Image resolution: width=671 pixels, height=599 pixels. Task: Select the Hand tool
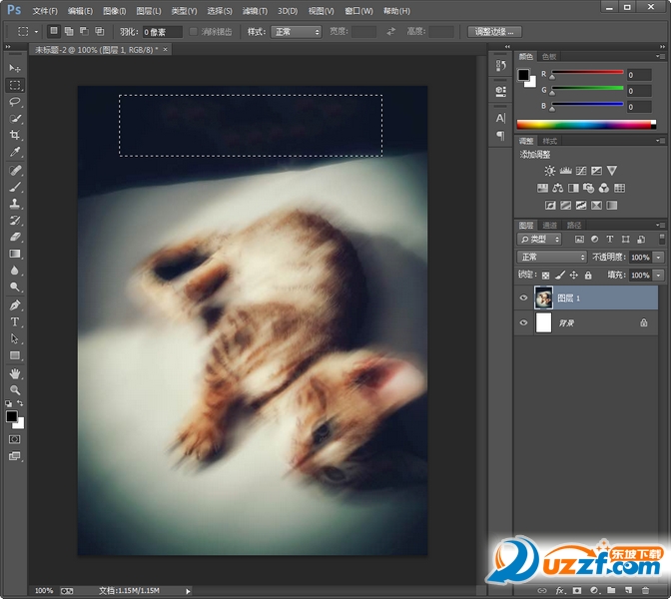15,373
